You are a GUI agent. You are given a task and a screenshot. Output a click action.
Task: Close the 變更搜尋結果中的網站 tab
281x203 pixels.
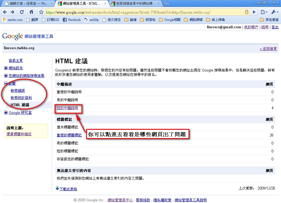[158, 4]
